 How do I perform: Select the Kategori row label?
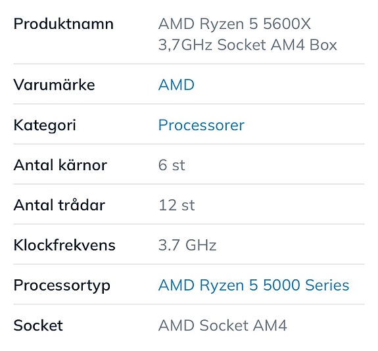click(x=45, y=126)
